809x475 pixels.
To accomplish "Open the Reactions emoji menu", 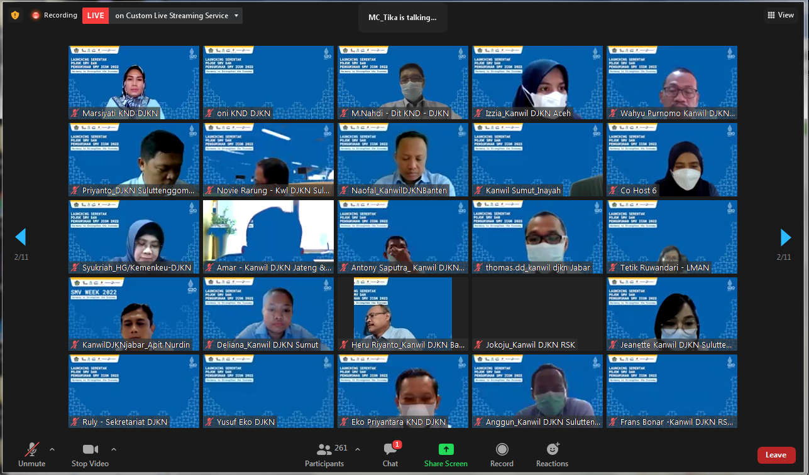I will pos(553,449).
